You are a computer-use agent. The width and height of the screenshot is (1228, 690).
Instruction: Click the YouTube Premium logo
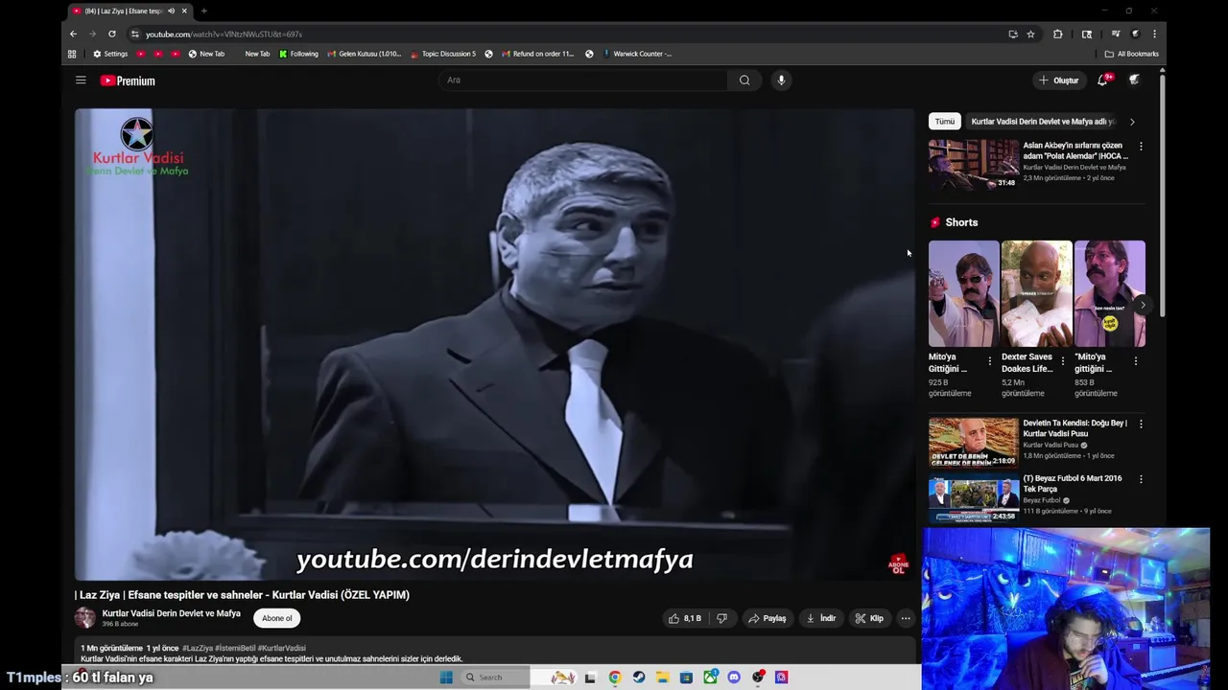tap(128, 80)
